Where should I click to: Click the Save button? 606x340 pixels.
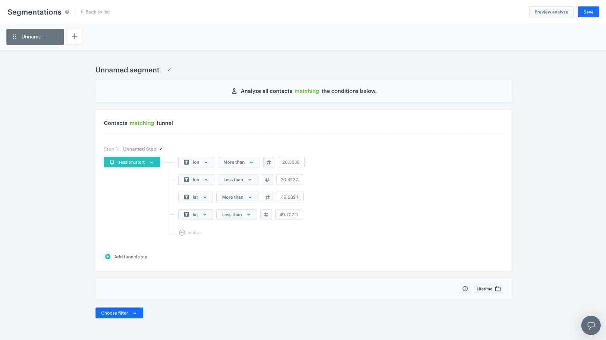[588, 12]
